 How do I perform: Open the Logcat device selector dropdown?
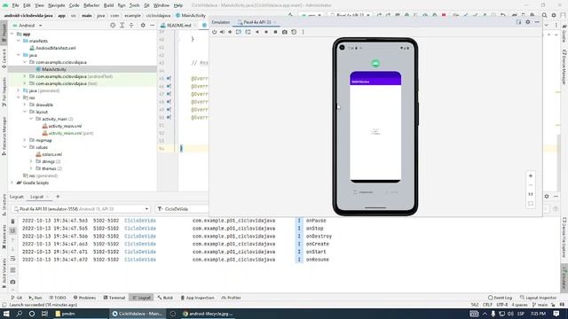(81, 209)
